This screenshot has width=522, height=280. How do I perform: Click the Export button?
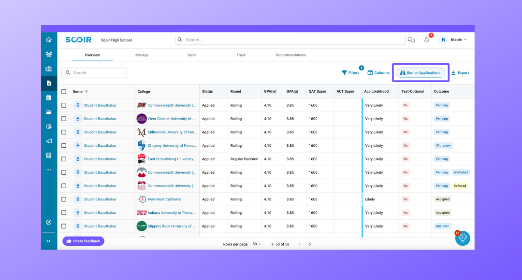point(460,72)
